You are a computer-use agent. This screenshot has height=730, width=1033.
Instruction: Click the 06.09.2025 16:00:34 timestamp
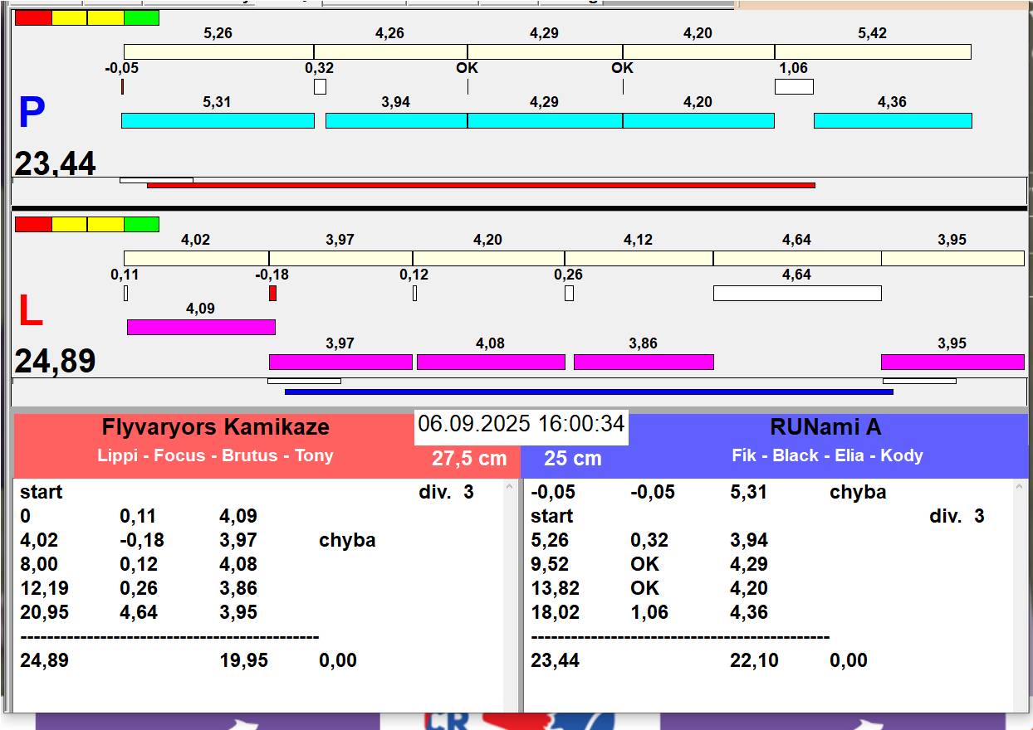[x=521, y=424]
